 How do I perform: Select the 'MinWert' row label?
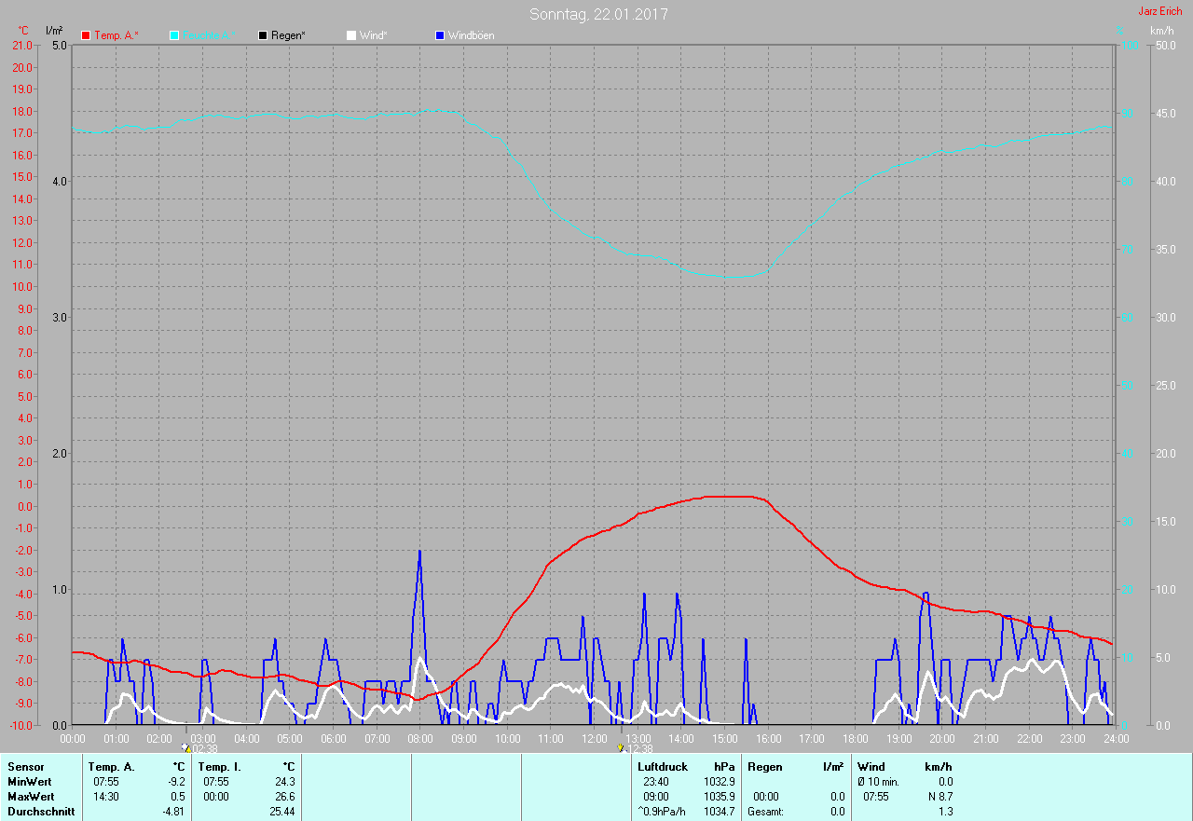point(31,782)
